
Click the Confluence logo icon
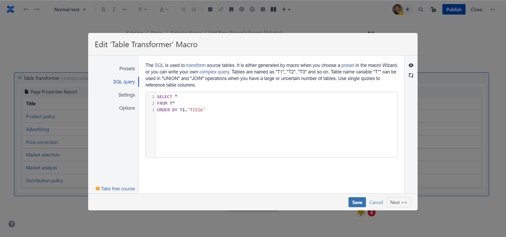10,9
